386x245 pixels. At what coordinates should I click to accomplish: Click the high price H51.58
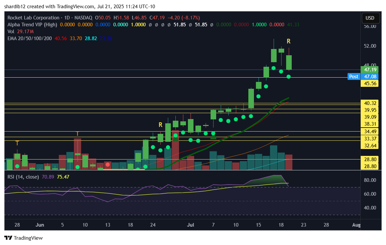(121, 18)
